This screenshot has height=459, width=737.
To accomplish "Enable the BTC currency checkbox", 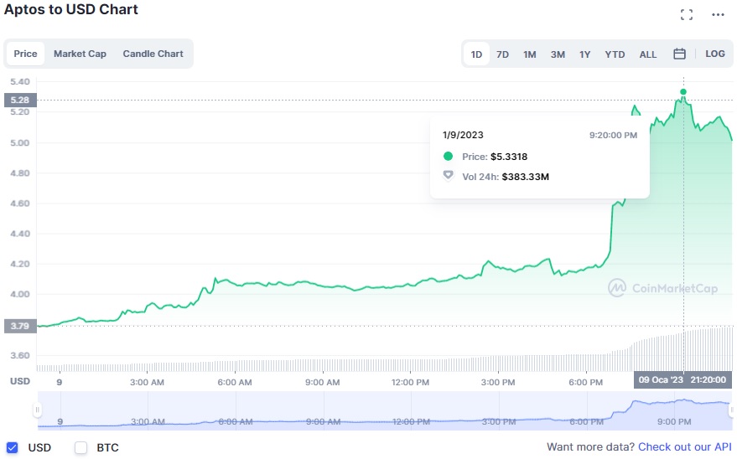I will [80, 448].
